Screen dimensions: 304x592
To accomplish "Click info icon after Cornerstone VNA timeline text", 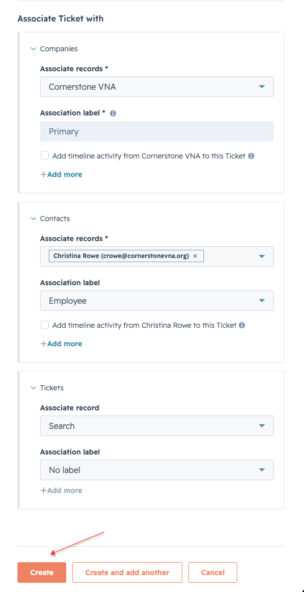I will (x=251, y=155).
